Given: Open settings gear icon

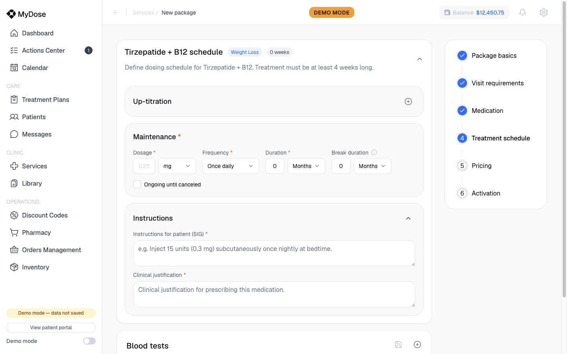Looking at the screenshot, I should click(x=544, y=13).
